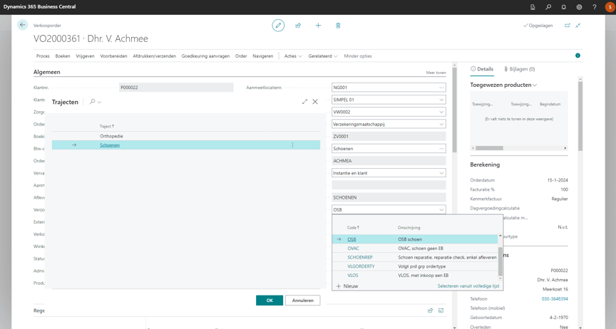Image resolution: width=616 pixels, height=329 pixels.
Task: Open the Vrijgeven menu
Action: (x=85, y=56)
